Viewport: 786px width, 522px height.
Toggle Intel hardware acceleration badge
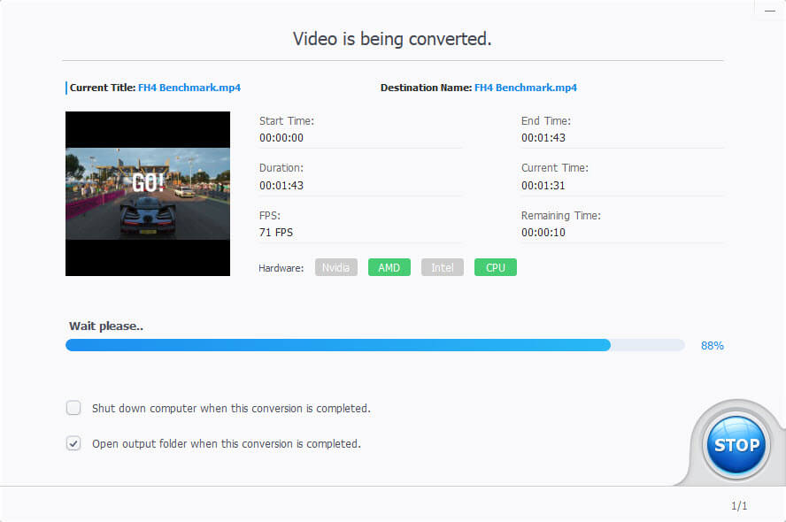point(443,267)
